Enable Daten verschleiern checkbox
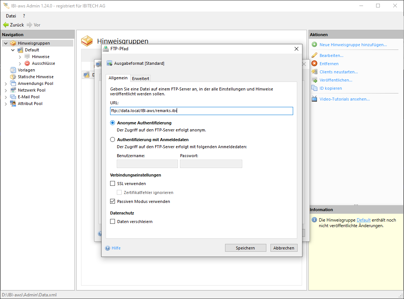Image resolution: width=404 pixels, height=299 pixels. 113,222
